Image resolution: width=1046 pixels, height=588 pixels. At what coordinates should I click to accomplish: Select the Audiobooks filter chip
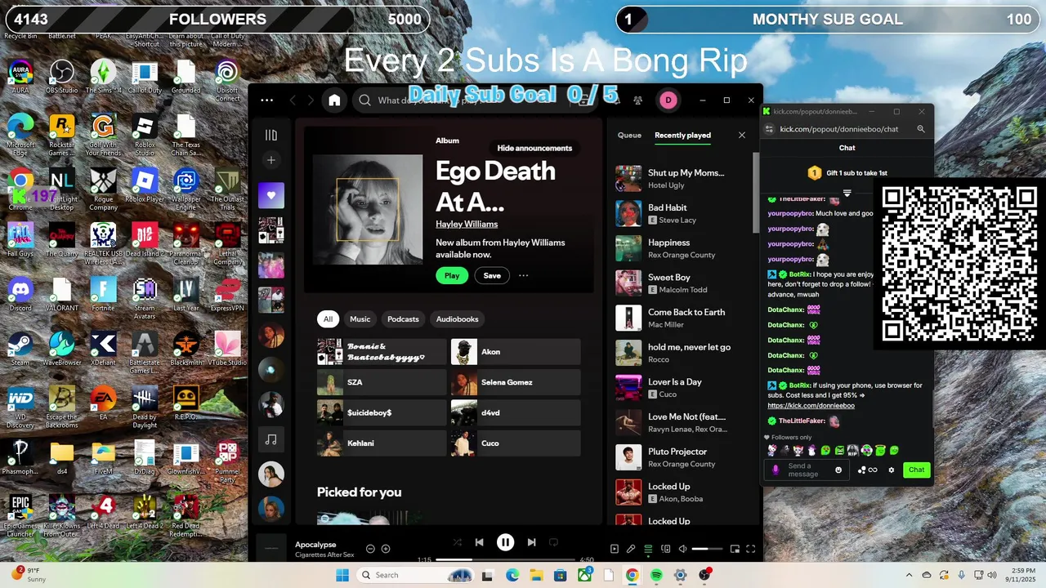[x=458, y=319]
